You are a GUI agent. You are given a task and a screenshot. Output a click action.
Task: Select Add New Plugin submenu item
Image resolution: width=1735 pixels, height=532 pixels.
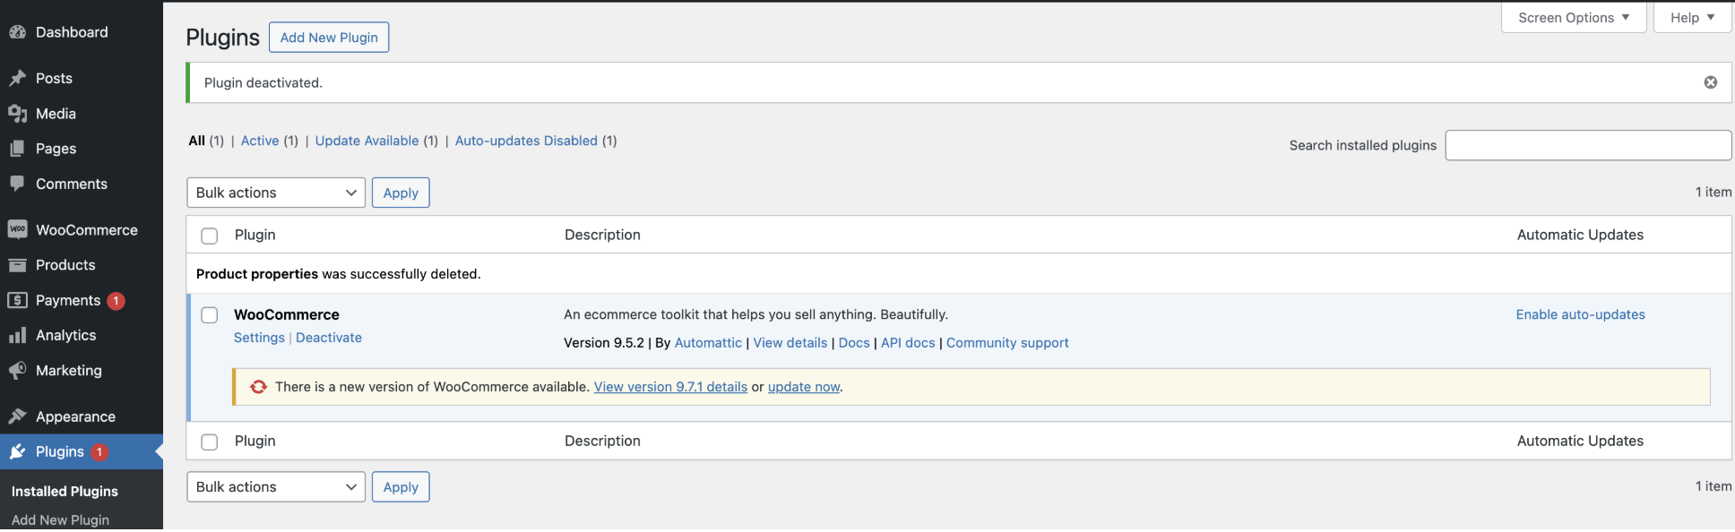[60, 519]
